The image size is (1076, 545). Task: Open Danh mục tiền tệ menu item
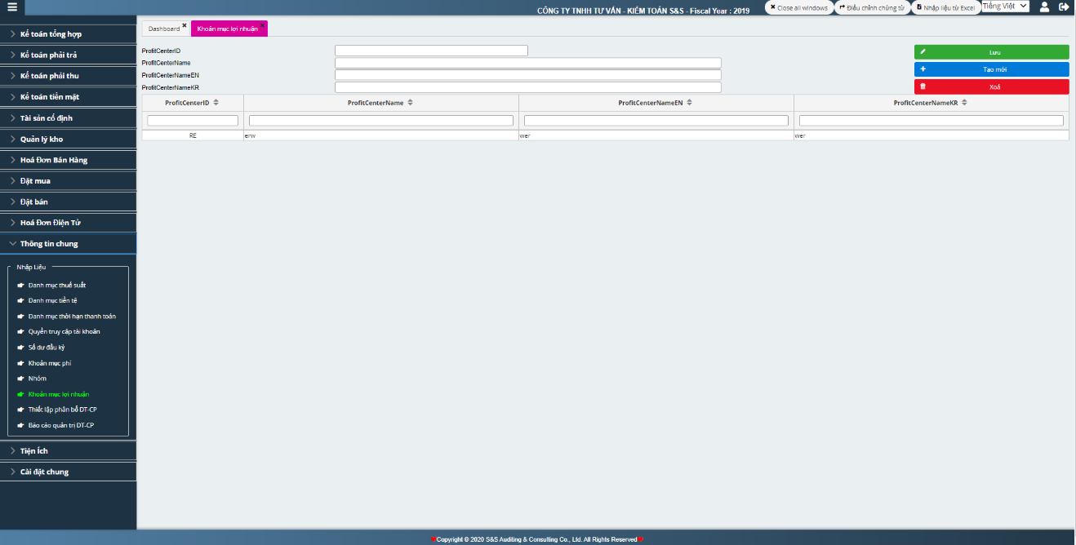52,301
